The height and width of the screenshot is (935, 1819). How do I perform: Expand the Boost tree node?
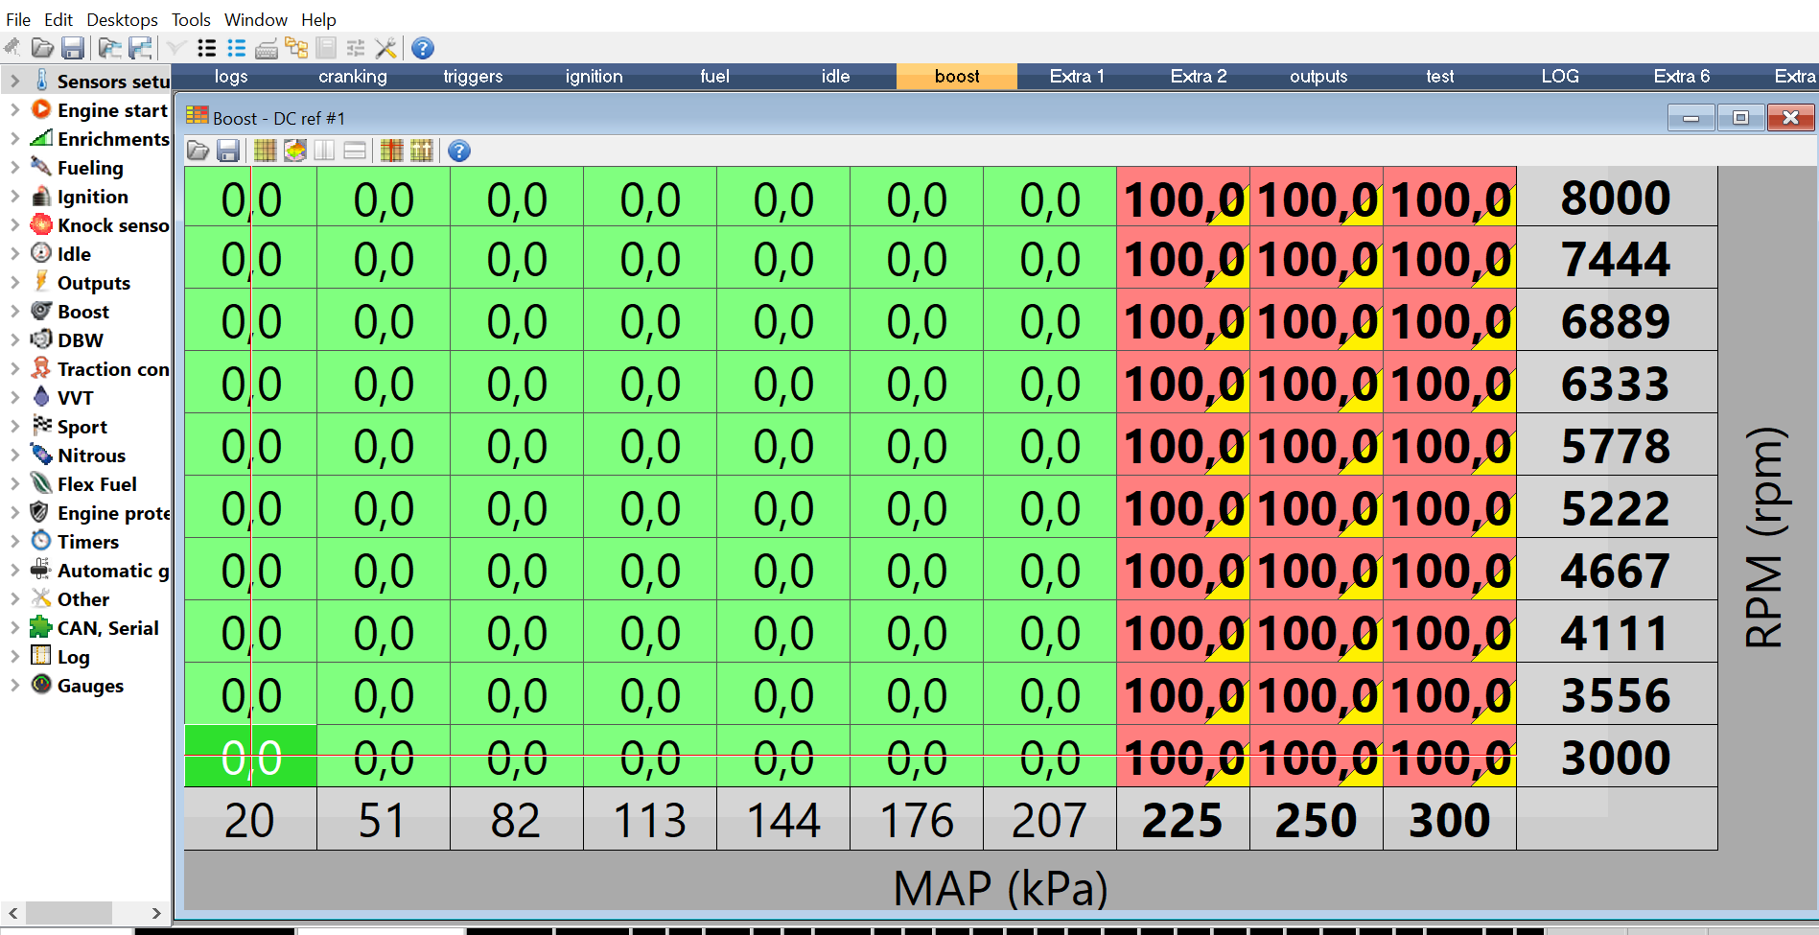(x=14, y=311)
